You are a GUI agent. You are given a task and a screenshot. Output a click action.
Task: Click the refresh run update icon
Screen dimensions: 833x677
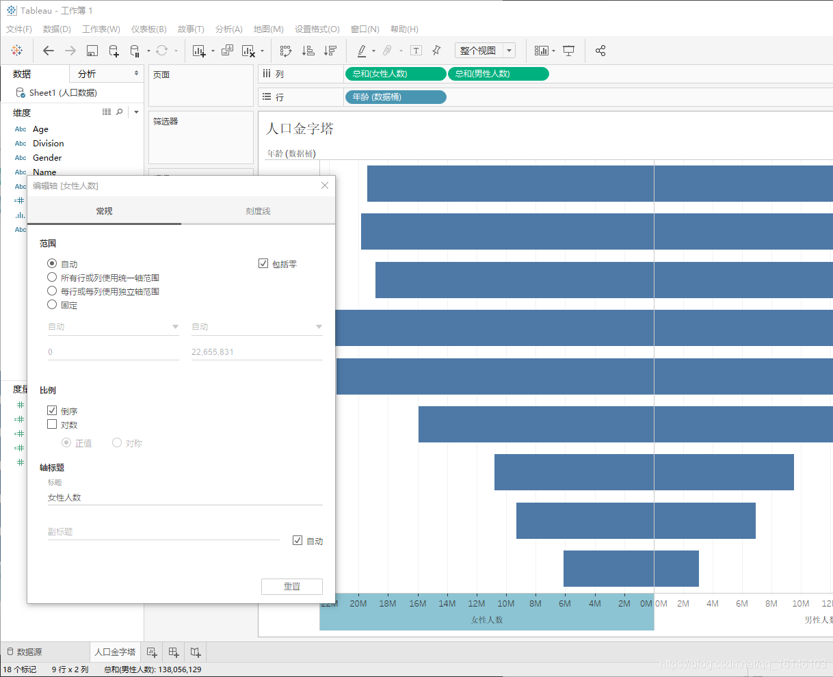[161, 51]
